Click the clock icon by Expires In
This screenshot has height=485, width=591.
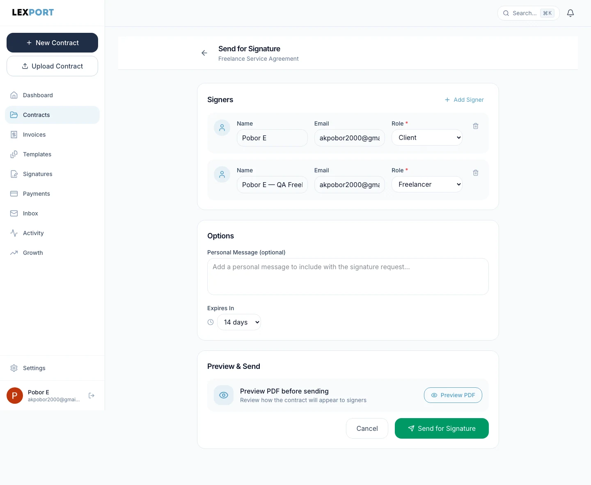211,322
